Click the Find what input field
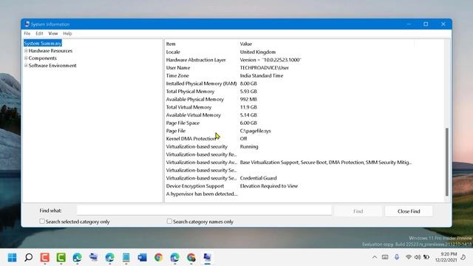Screen dimensions: 473x266 point(204,211)
